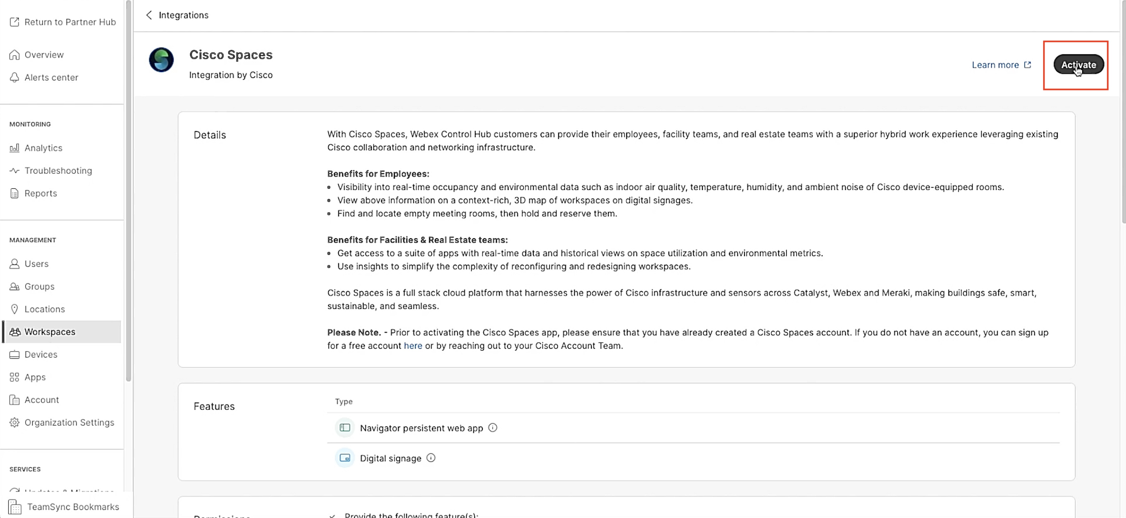Open the Overview home icon
This screenshot has height=518, width=1126.
click(x=14, y=55)
